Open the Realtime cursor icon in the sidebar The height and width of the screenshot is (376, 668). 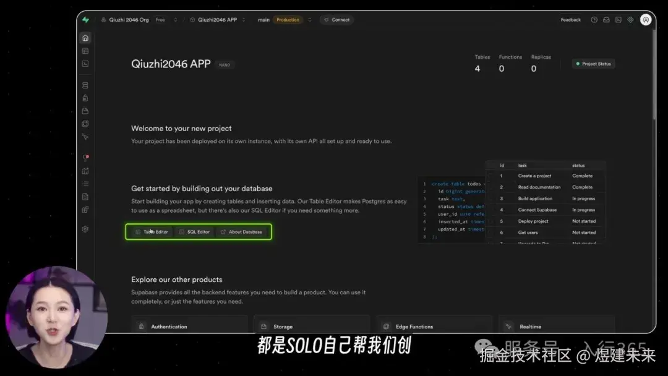pos(85,137)
